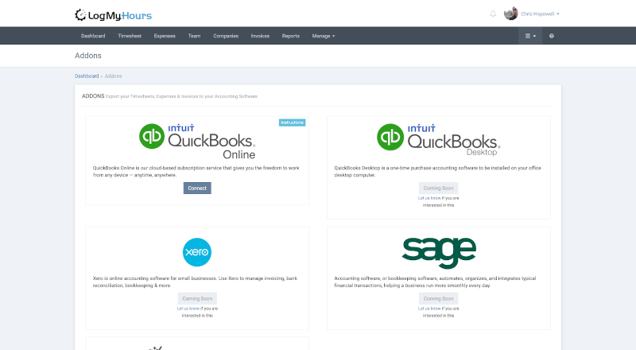Image resolution: width=636 pixels, height=350 pixels.
Task: Click the Coming Soon button under Sage
Action: click(x=439, y=298)
